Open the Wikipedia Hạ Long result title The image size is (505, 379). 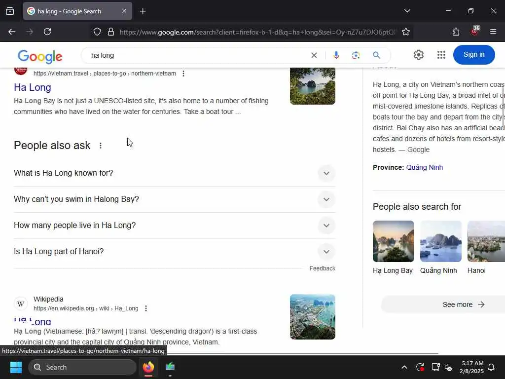[32, 321]
